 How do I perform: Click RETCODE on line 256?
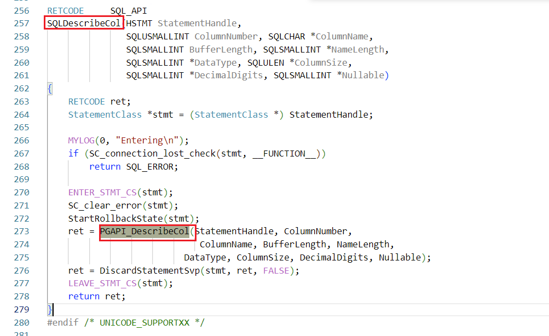pyautogui.click(x=66, y=11)
